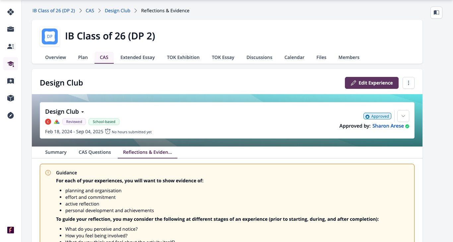Click the purple F icon at sidebar bottom
This screenshot has height=242, width=453.
click(x=11, y=230)
